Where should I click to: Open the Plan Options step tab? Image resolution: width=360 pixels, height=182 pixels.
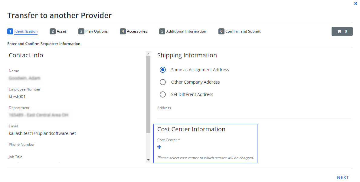[97, 31]
